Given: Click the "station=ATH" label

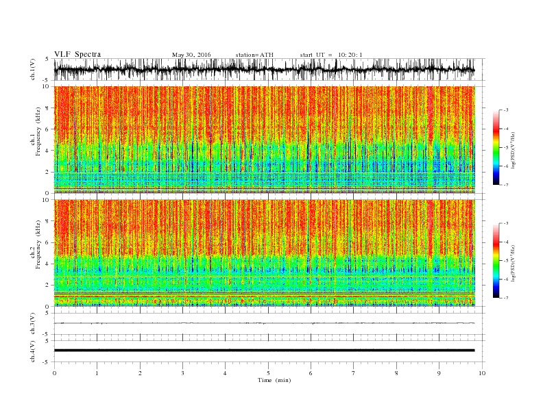Looking at the screenshot, I should click(x=254, y=55).
